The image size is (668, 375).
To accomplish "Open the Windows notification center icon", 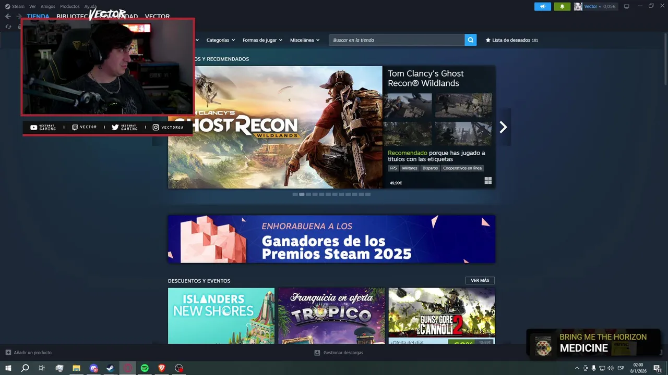I will [x=657, y=368].
